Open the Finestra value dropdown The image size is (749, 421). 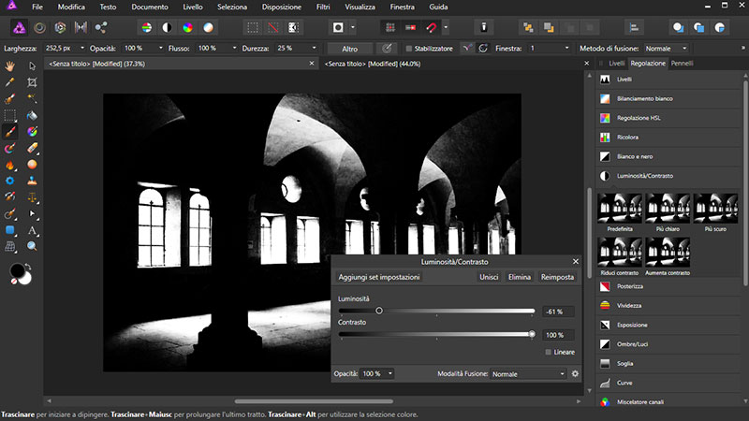click(567, 49)
